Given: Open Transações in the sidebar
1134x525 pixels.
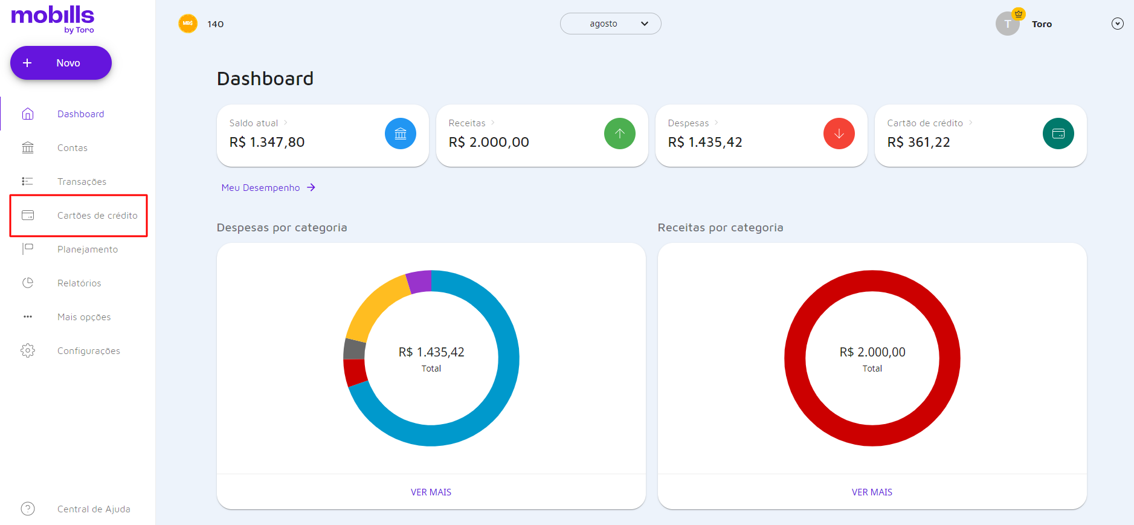Looking at the screenshot, I should [x=82, y=182].
